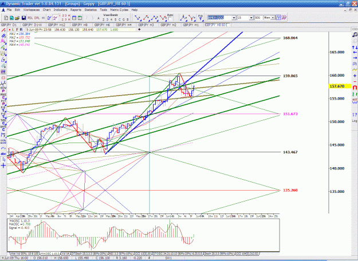358x261 pixels.
Task: Click the open folder icon
Action: click(x=17, y=18)
